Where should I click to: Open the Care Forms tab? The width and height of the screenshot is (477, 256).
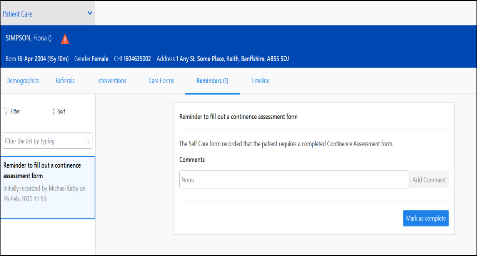[x=161, y=80]
